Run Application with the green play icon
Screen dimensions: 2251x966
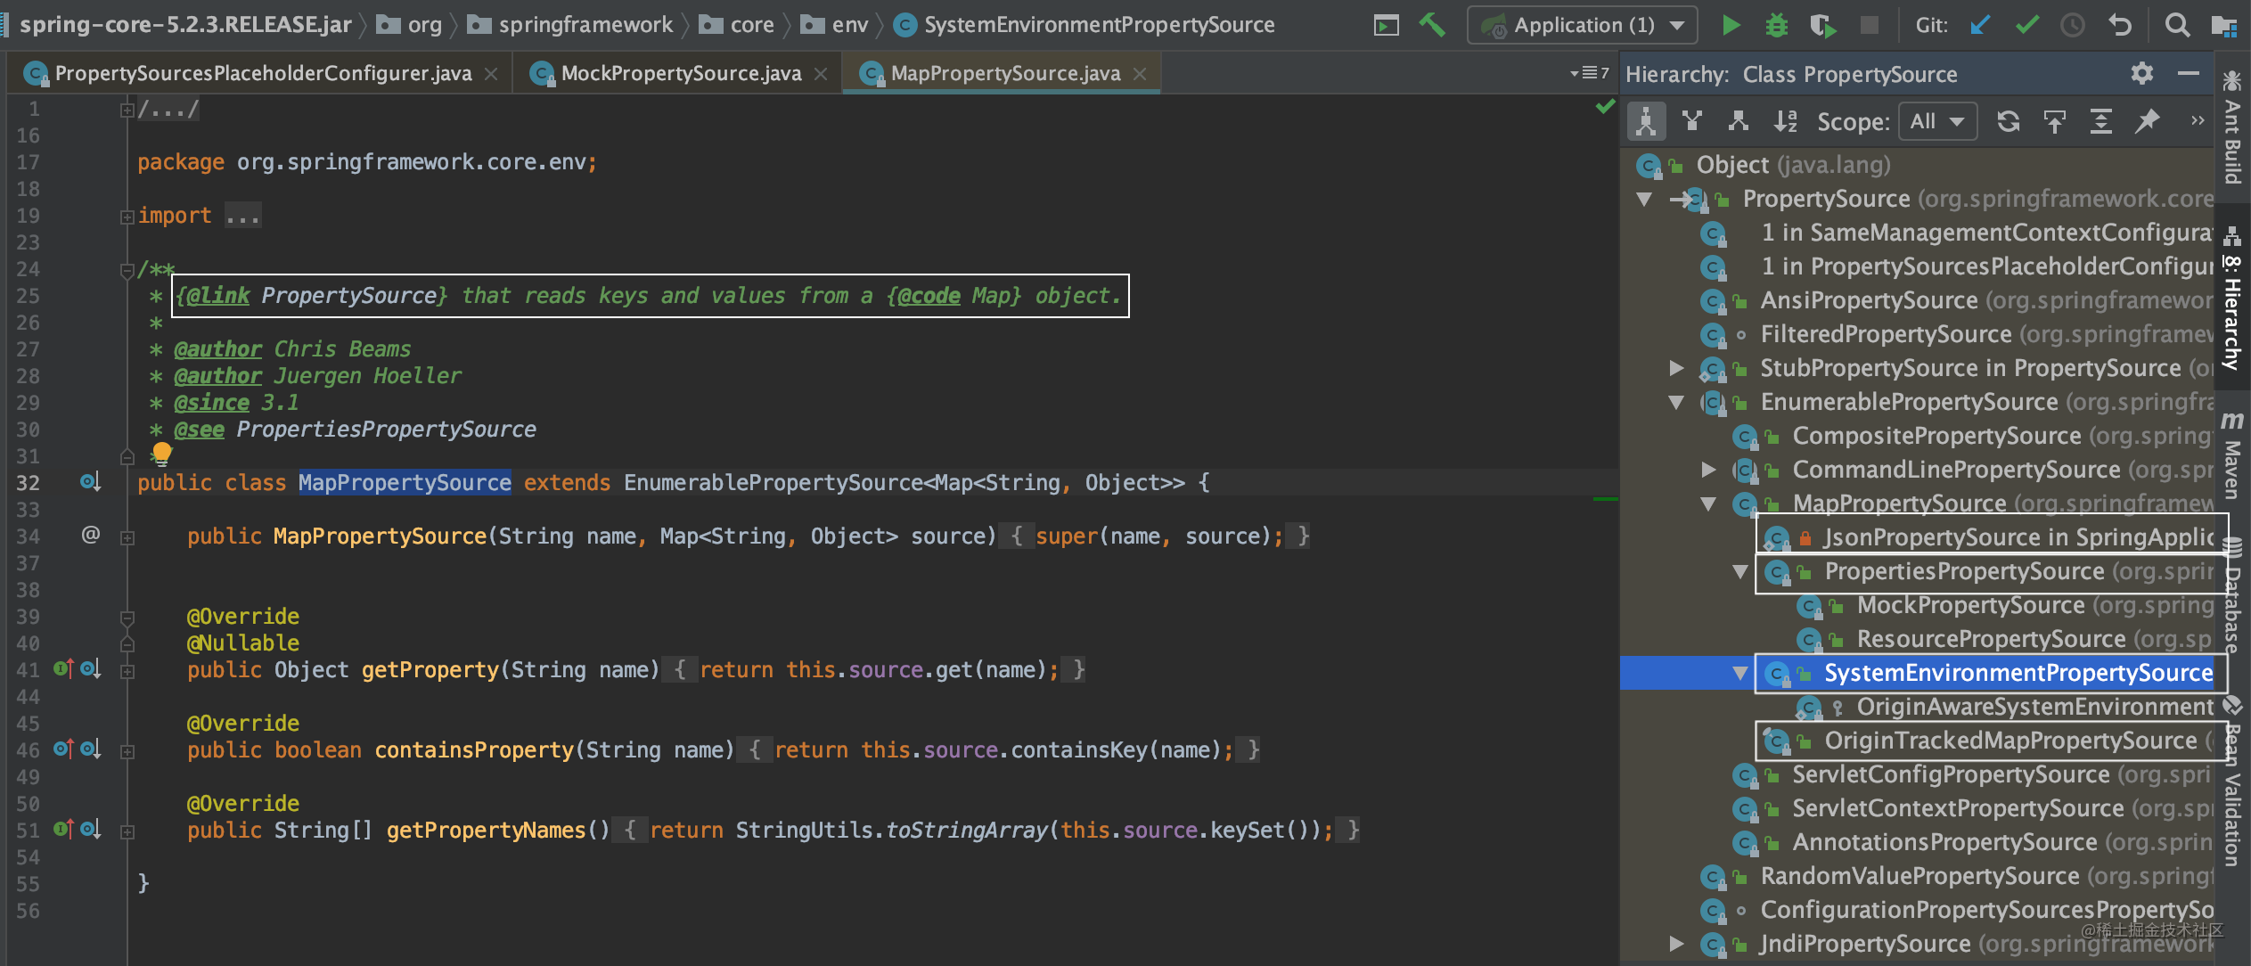pyautogui.click(x=1731, y=25)
